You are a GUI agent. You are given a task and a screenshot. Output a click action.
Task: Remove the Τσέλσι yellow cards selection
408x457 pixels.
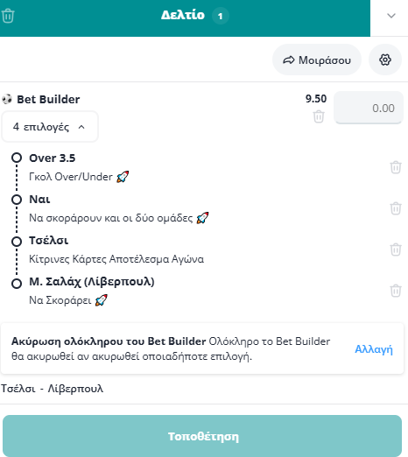click(396, 250)
